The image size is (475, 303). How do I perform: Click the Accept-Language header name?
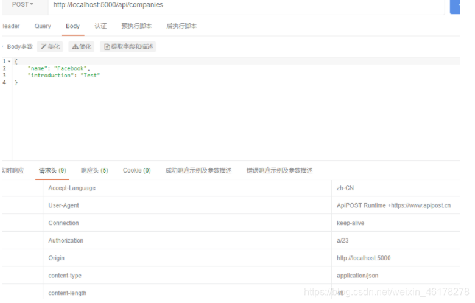click(x=72, y=188)
